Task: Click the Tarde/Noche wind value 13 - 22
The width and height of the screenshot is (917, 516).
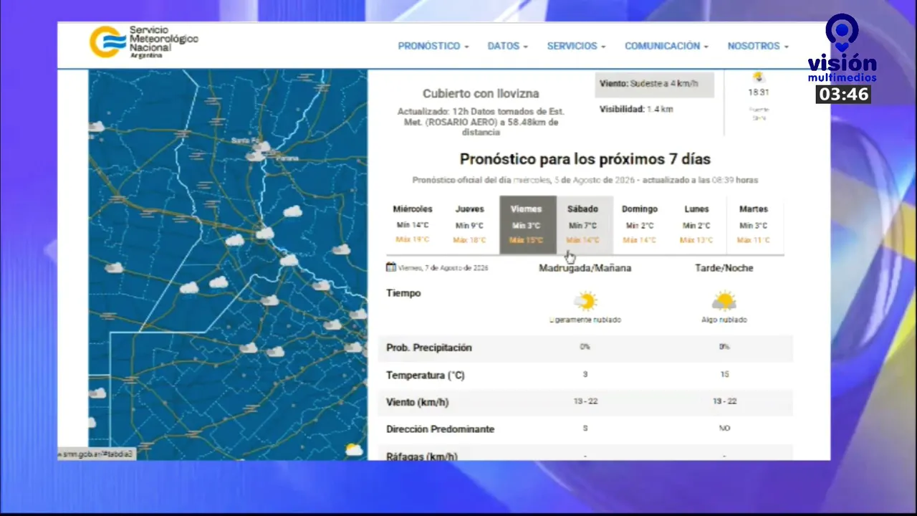Action: pos(724,401)
